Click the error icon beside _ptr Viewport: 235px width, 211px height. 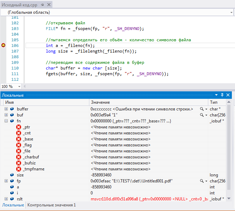(19, 127)
